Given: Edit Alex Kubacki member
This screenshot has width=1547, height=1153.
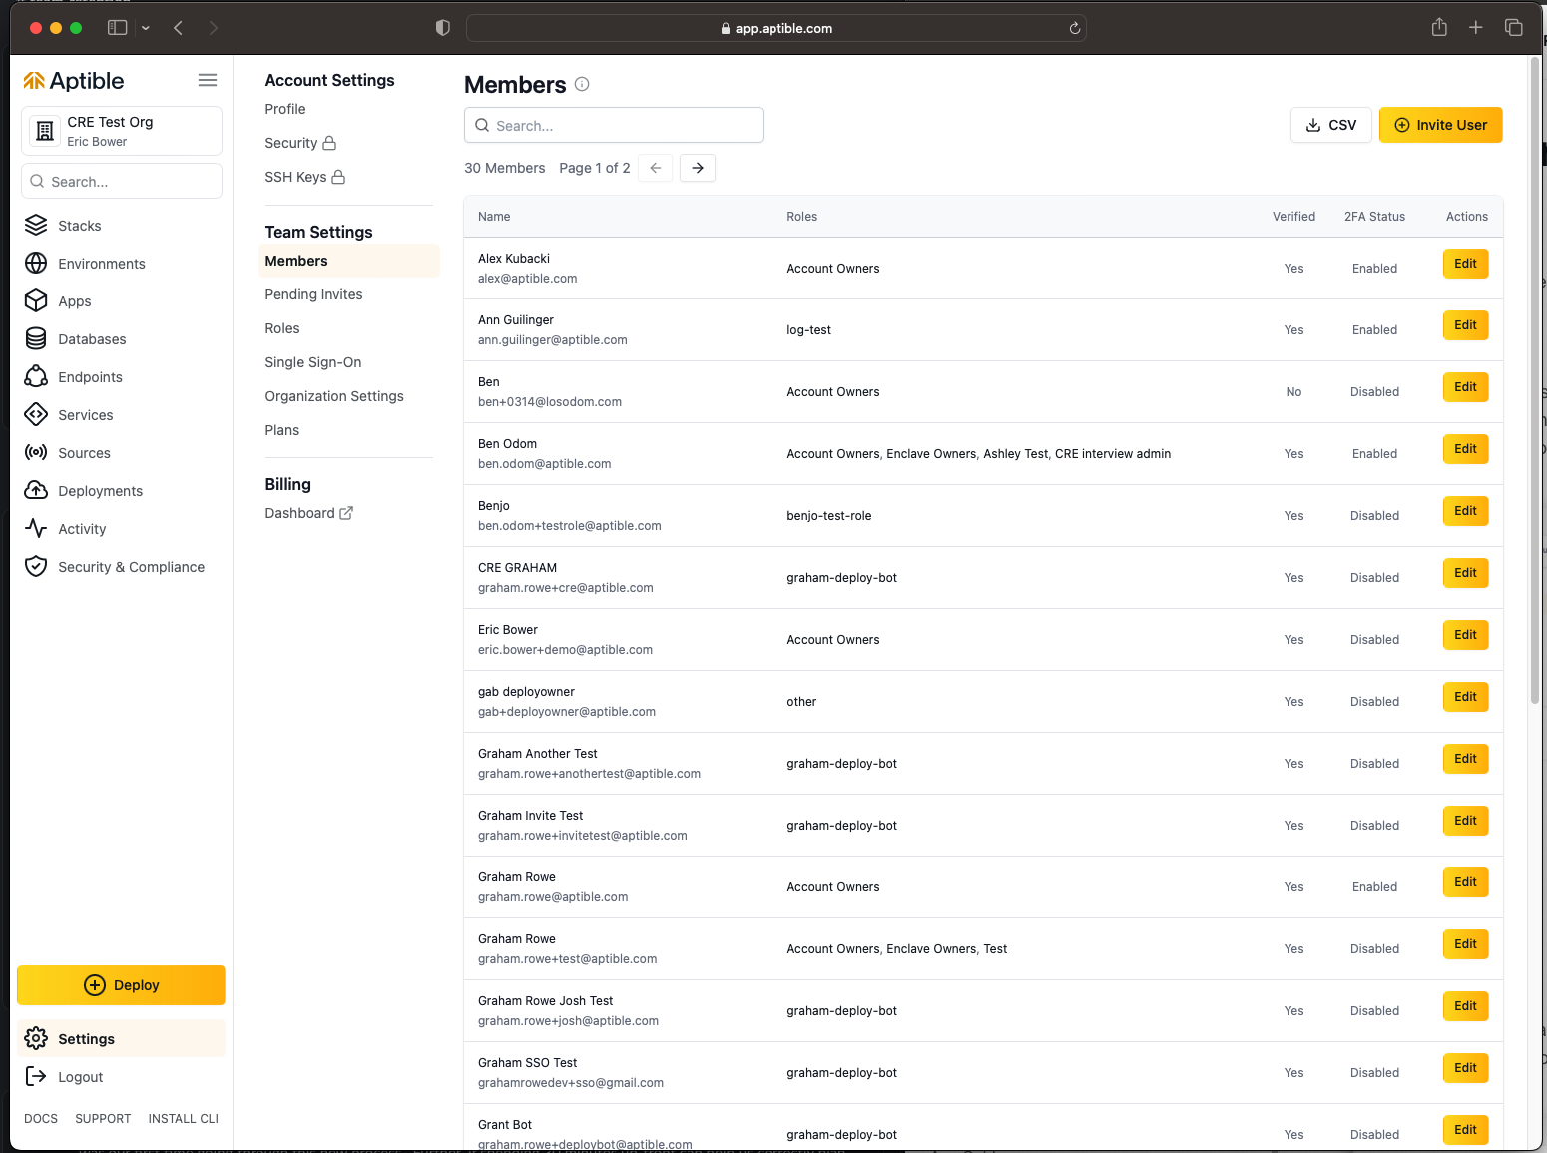Looking at the screenshot, I should pos(1466,264).
